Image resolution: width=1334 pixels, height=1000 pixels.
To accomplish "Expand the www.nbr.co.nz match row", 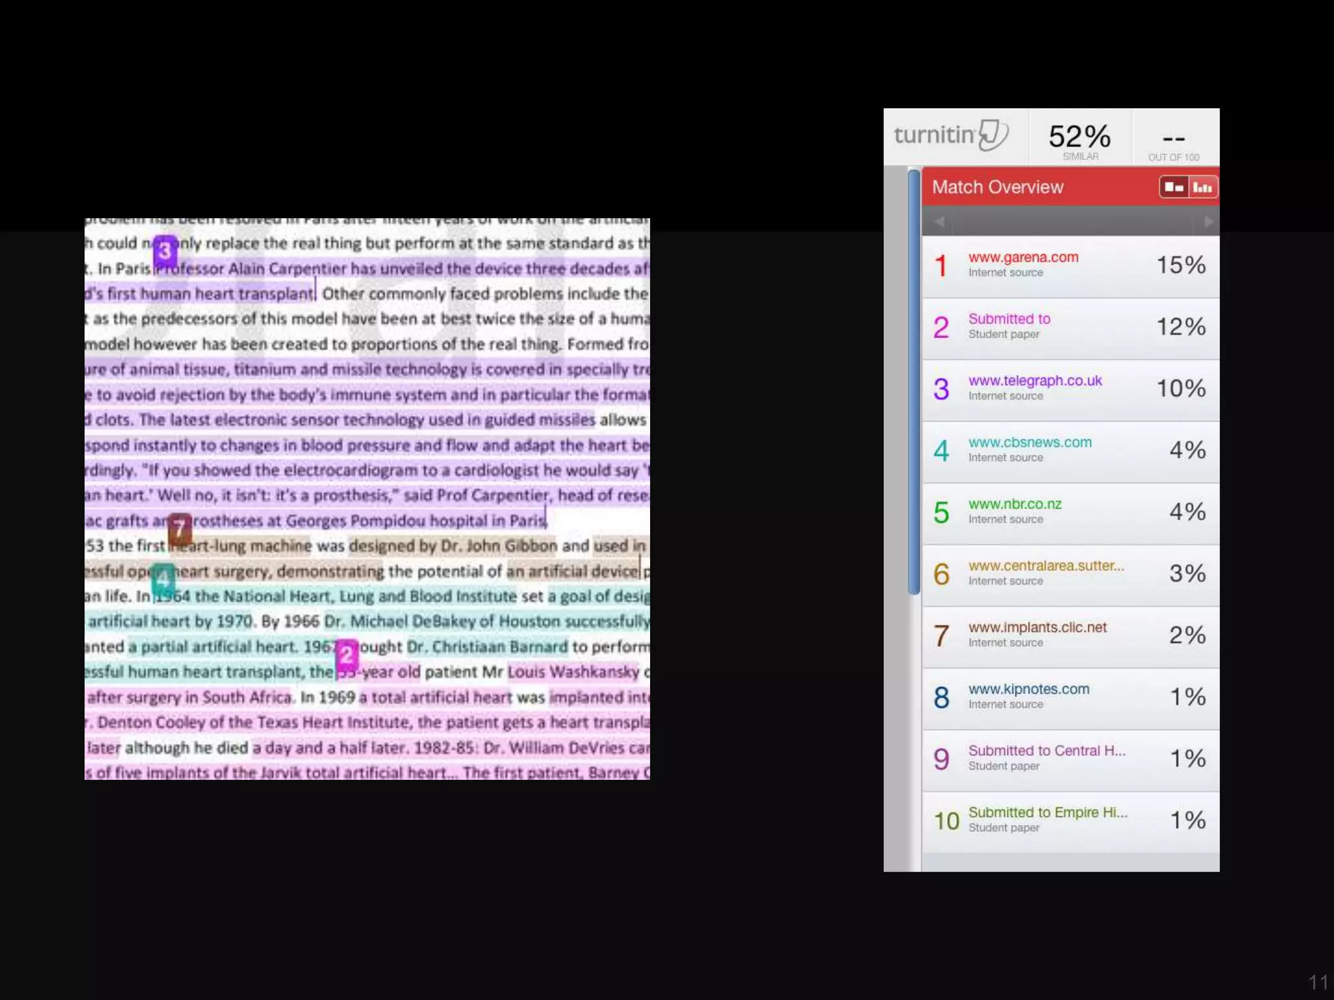I will pos(1014,505).
